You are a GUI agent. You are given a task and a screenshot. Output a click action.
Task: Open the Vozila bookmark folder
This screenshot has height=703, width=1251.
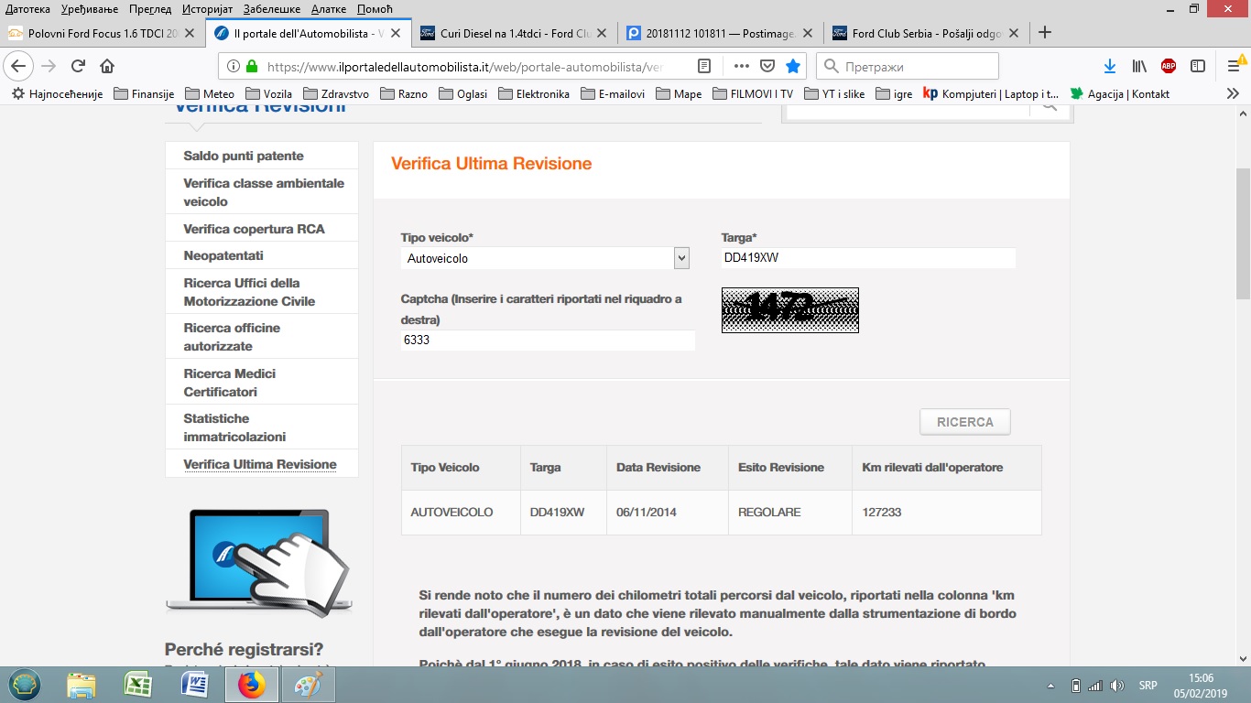269,93
